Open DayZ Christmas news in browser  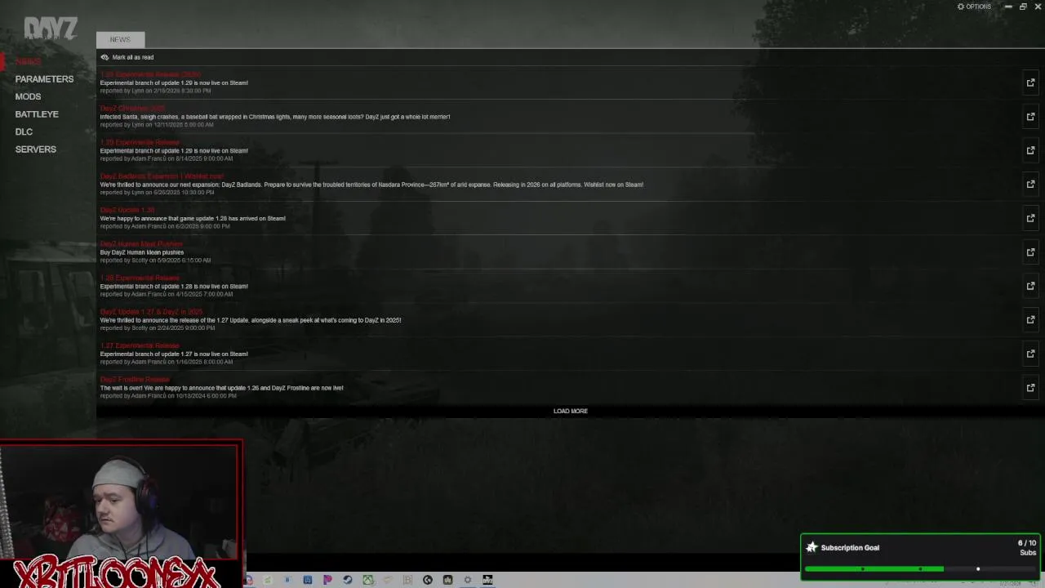tap(1030, 117)
